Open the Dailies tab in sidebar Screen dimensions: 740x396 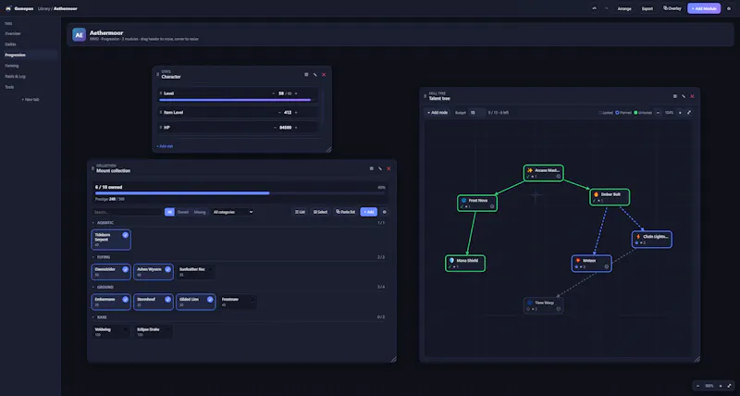30,44
